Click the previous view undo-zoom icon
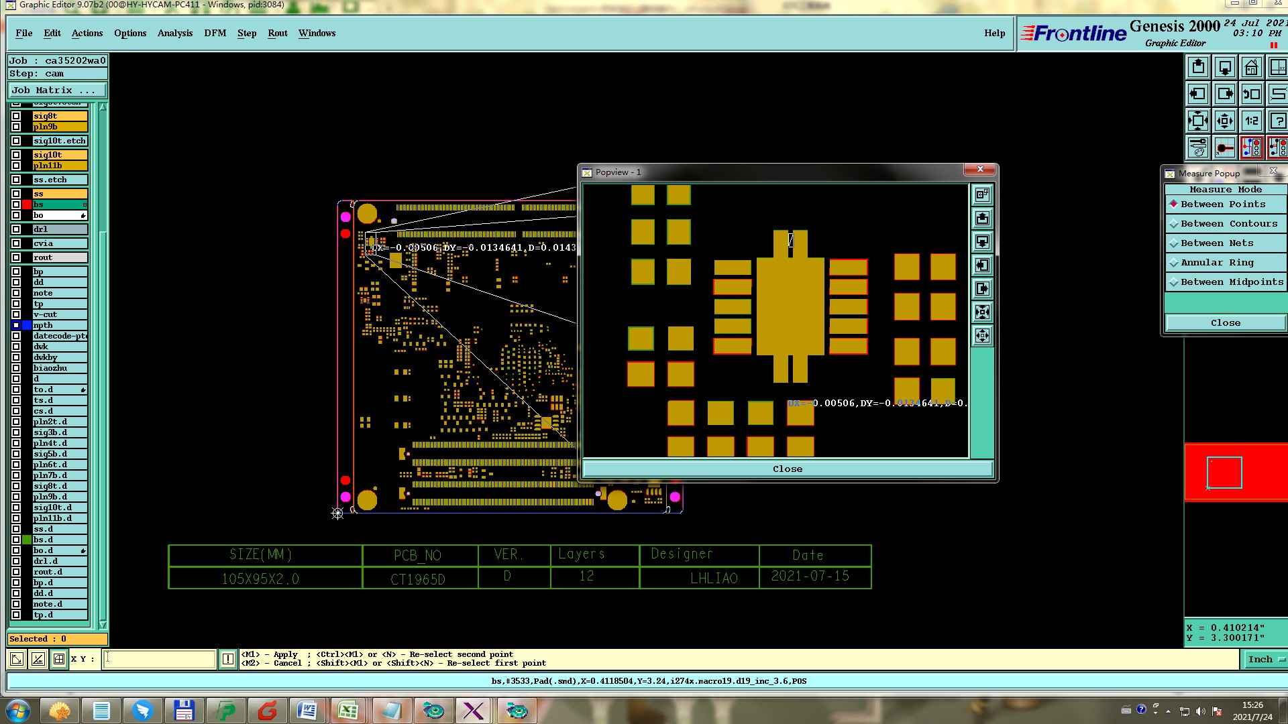The height and width of the screenshot is (724, 1288). point(1251,95)
